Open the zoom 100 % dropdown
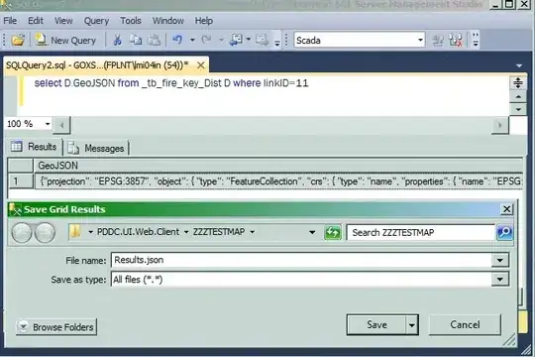535x357 pixels. (48, 124)
